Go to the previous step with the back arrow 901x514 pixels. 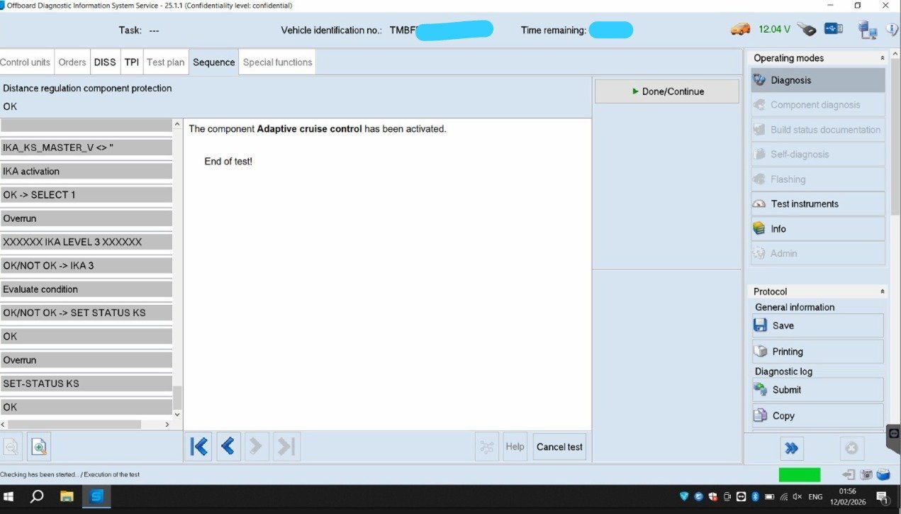point(228,446)
